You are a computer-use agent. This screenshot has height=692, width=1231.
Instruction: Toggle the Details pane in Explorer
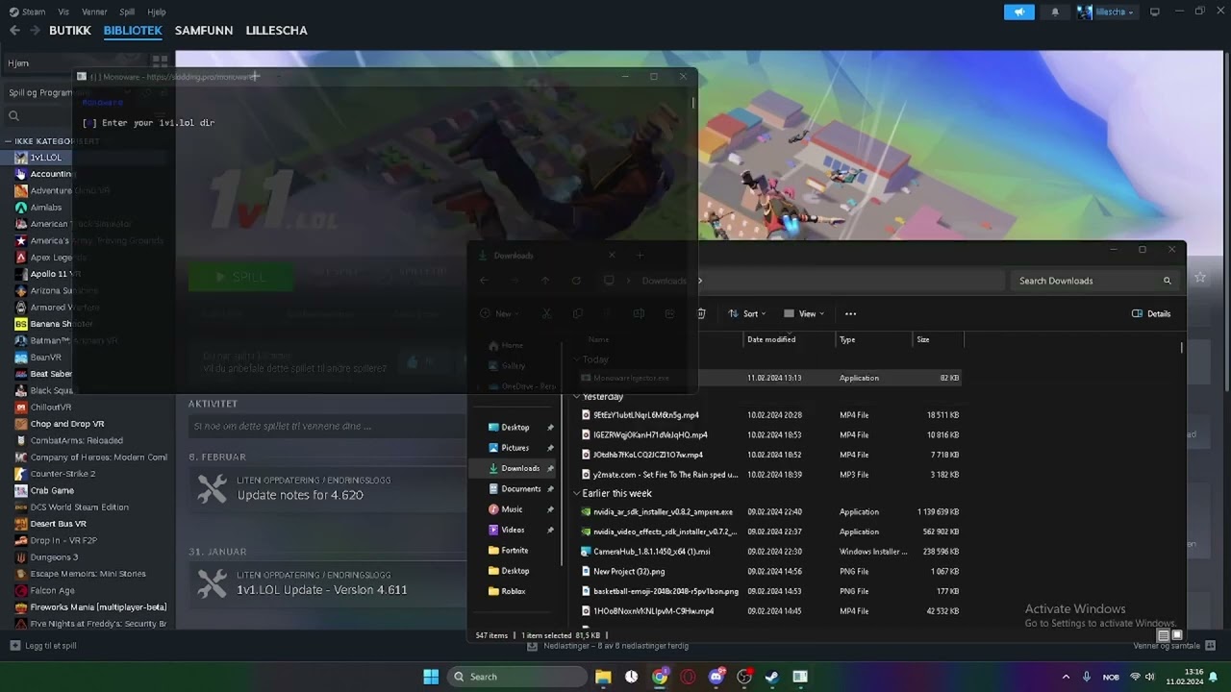(1151, 313)
